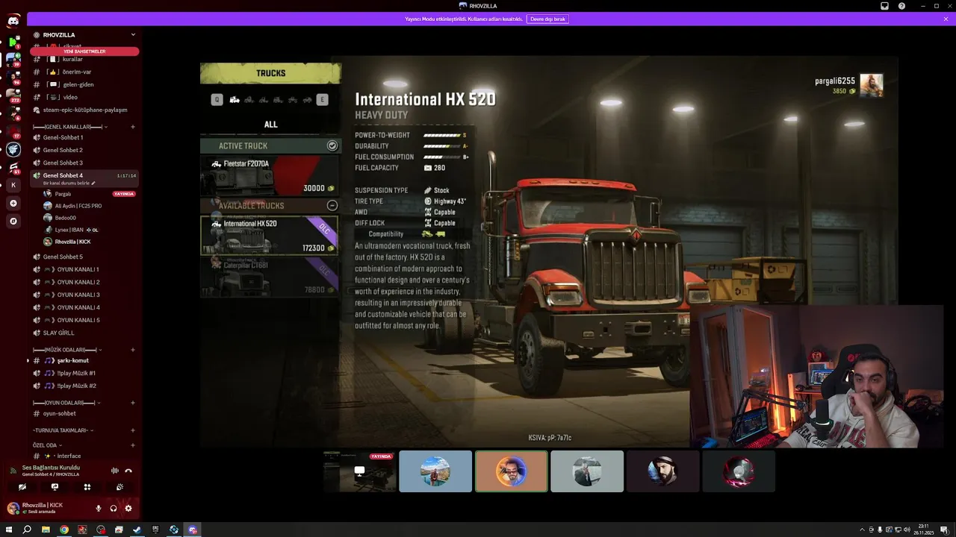This screenshot has width=956, height=537.
Task: Jump to YENİ BAHSETMELER new mentions
Action: tap(84, 51)
